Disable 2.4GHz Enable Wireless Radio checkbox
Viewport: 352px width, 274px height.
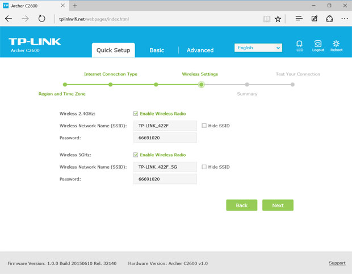pyautogui.click(x=136, y=114)
